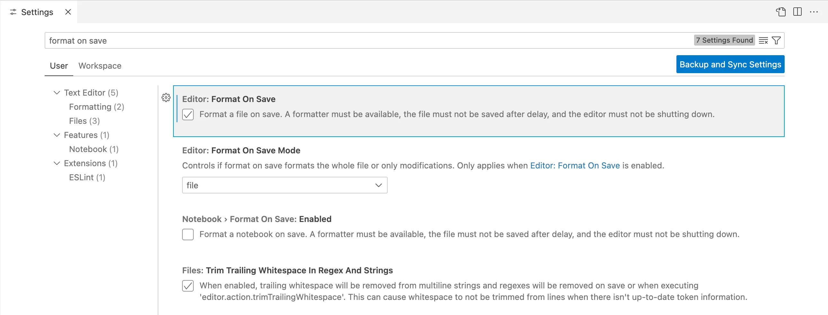Image resolution: width=828 pixels, height=315 pixels.
Task: Select Notebook (1) in settings tree
Action: point(93,149)
